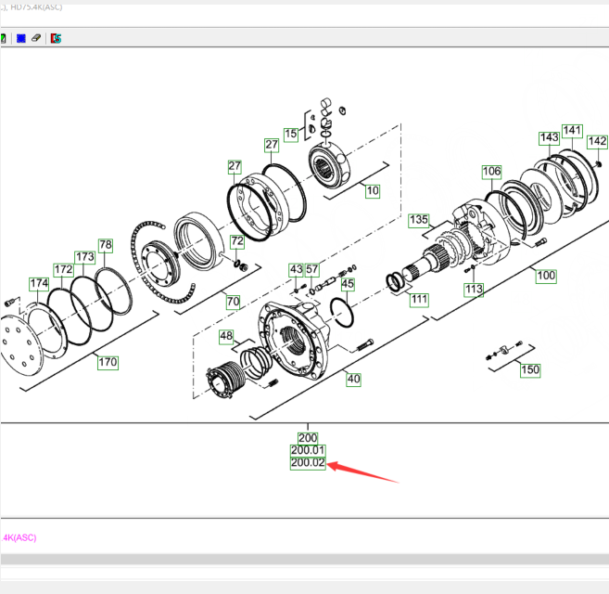The width and height of the screenshot is (609, 594).
Task: Select the 200.01 assembly label
Action: tap(308, 450)
